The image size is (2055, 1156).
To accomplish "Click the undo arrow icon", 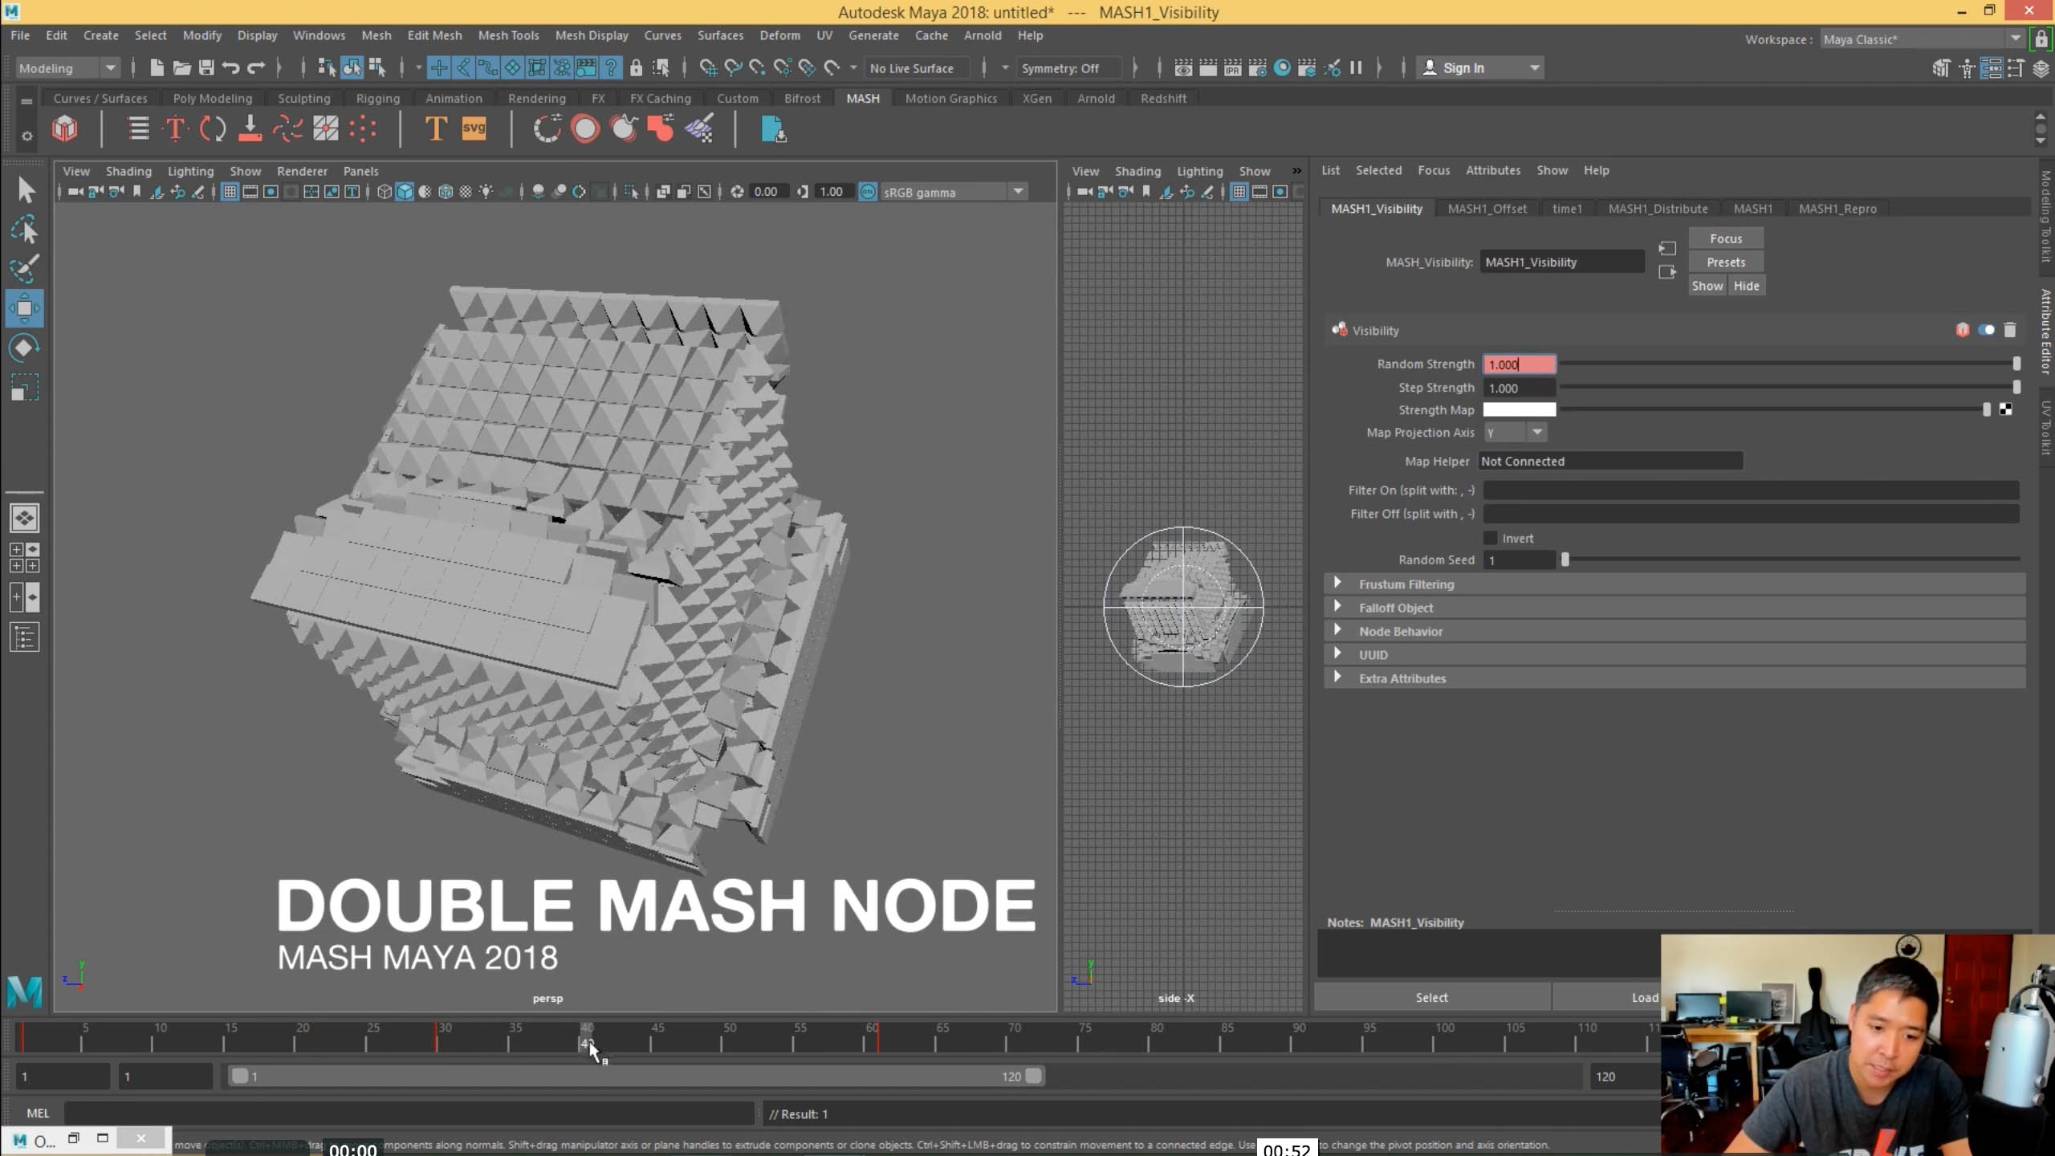I will 231,68.
